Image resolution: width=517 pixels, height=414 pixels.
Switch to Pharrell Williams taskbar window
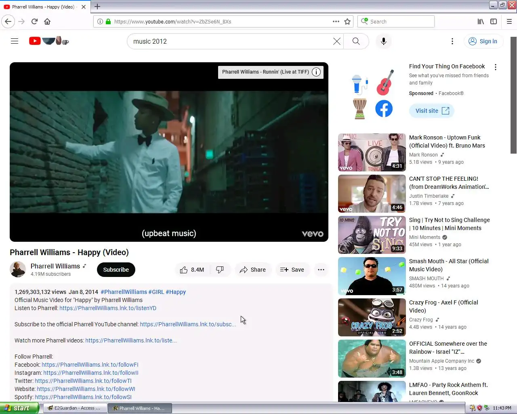[140, 408]
